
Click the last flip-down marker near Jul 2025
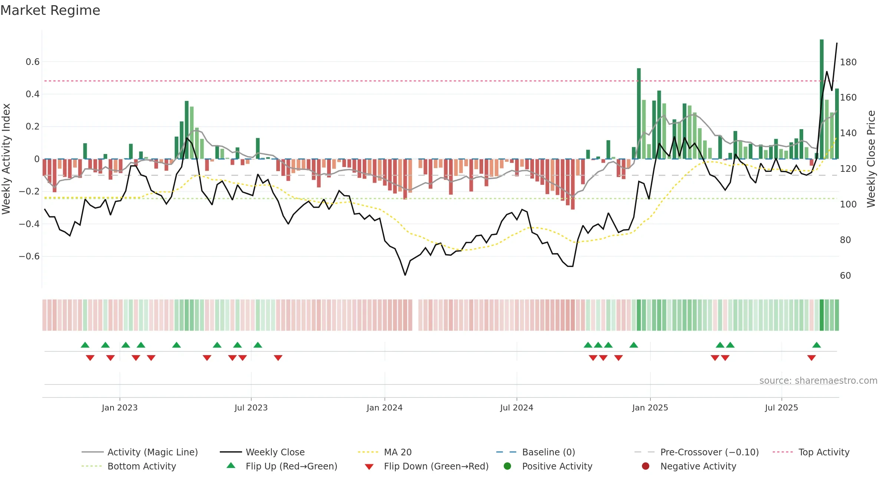coord(811,358)
